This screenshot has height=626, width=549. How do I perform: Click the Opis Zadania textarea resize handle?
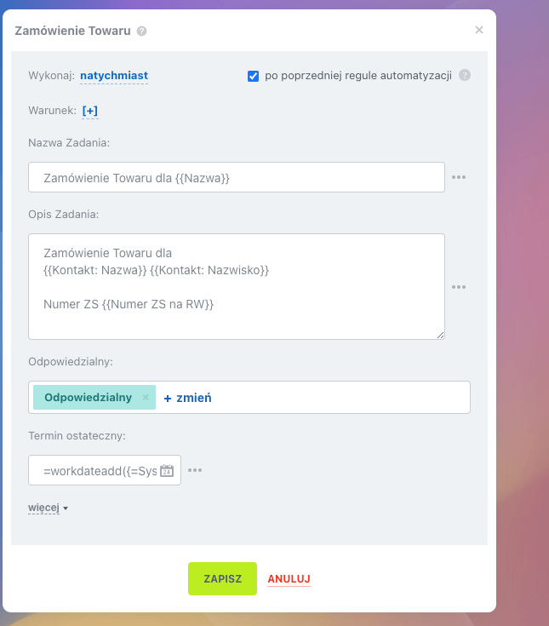(440, 335)
